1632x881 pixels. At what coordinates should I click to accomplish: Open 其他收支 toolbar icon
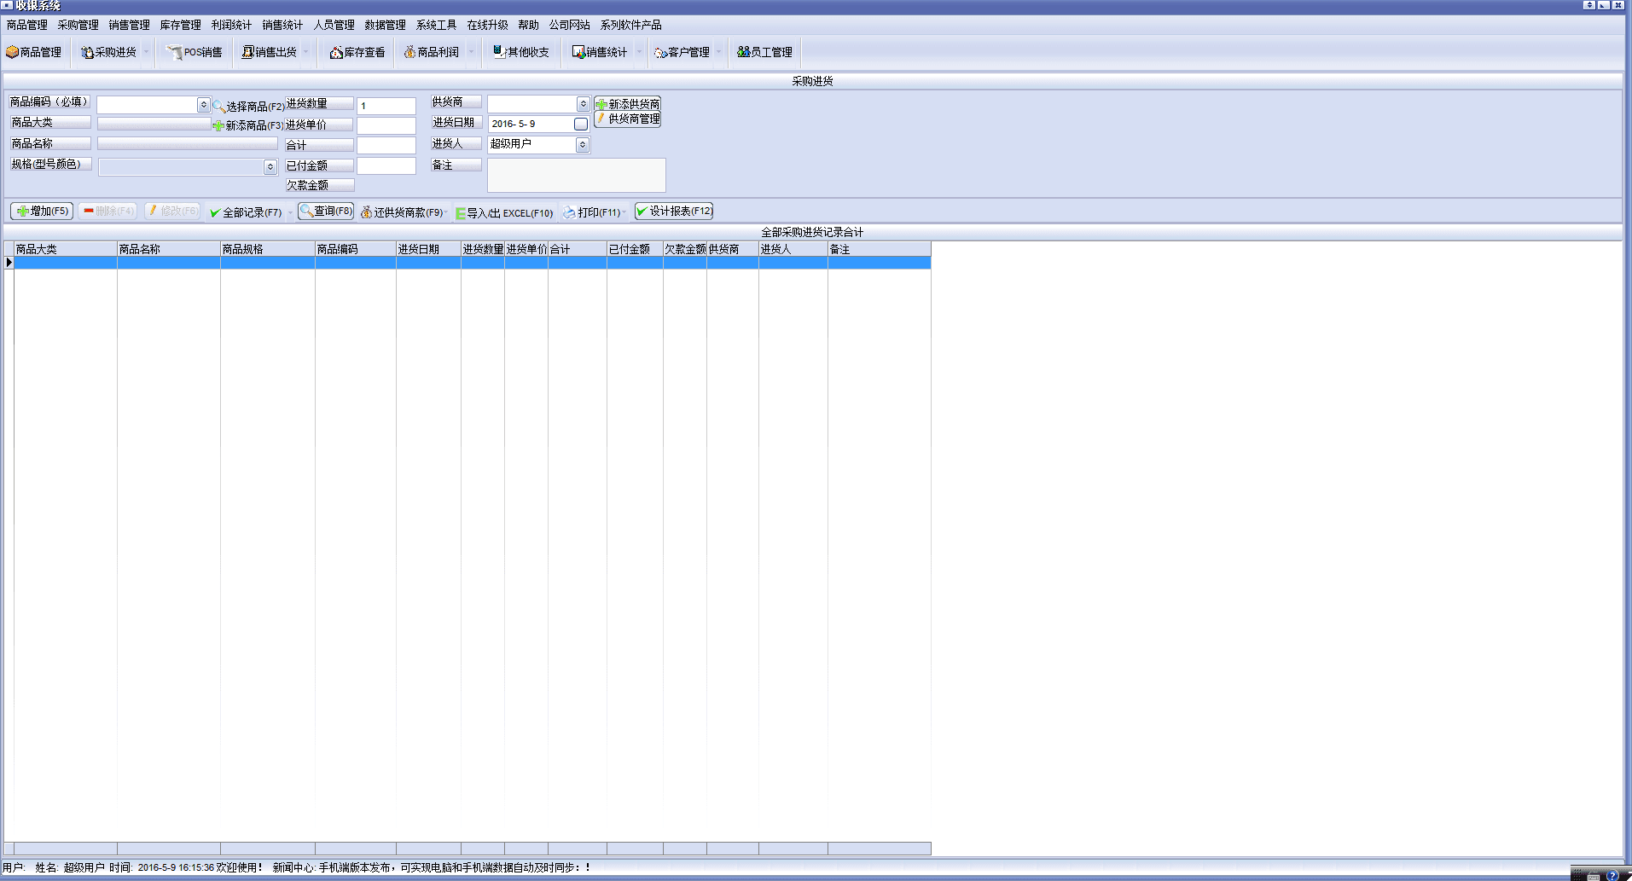(x=498, y=52)
